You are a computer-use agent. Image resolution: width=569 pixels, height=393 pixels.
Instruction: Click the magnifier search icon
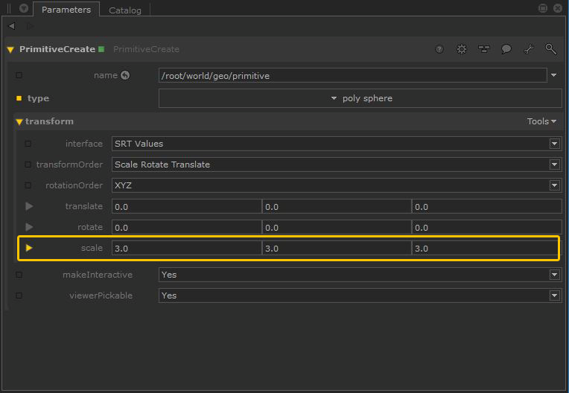point(551,49)
